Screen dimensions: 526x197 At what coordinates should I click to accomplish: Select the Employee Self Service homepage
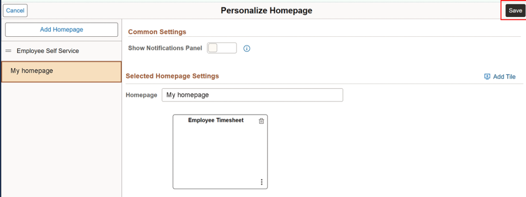pyautogui.click(x=48, y=51)
